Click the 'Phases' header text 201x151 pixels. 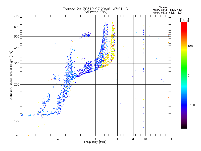coord(163,7)
